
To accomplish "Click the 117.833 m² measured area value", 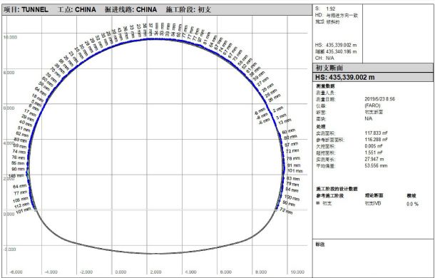I will 377,133.
